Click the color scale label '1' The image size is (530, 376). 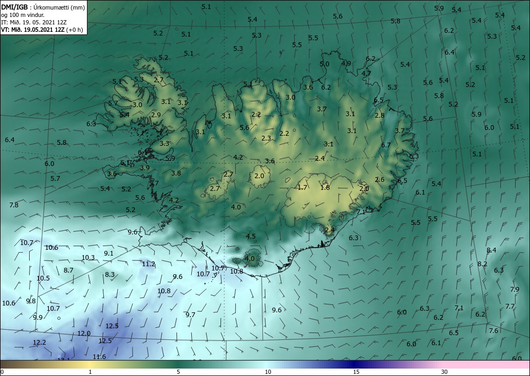point(90,372)
